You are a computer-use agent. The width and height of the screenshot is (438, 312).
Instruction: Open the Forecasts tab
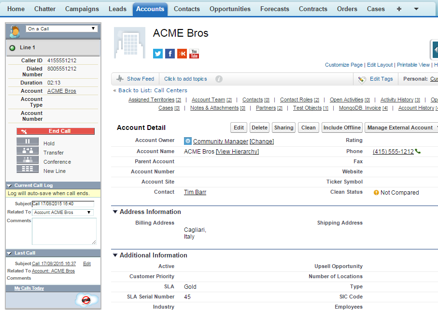(x=275, y=9)
